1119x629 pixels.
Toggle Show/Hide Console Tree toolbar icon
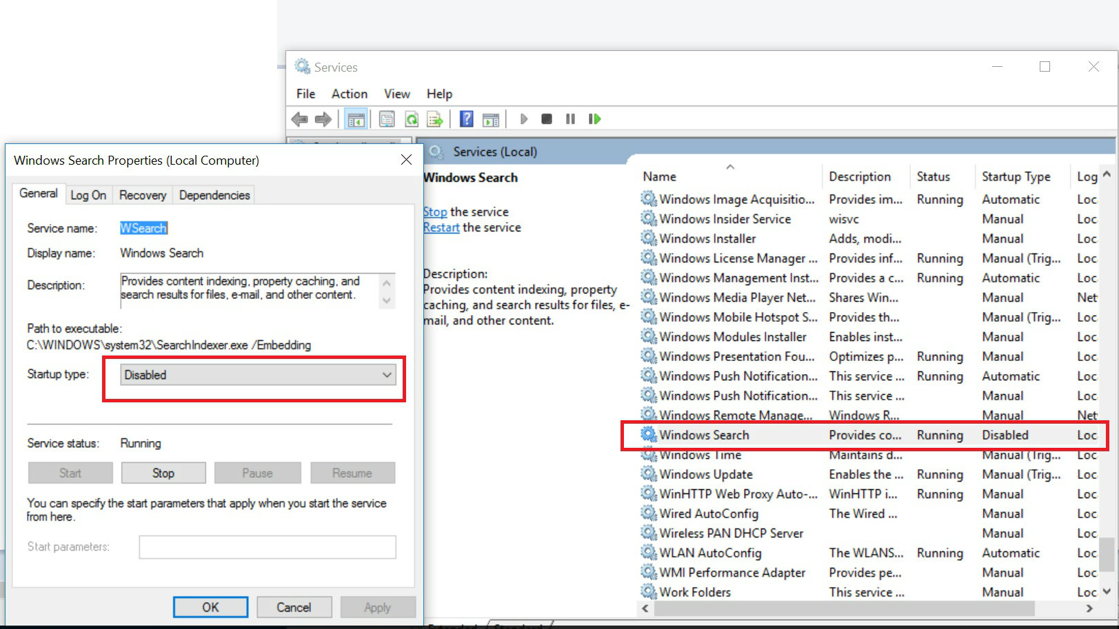coord(356,119)
